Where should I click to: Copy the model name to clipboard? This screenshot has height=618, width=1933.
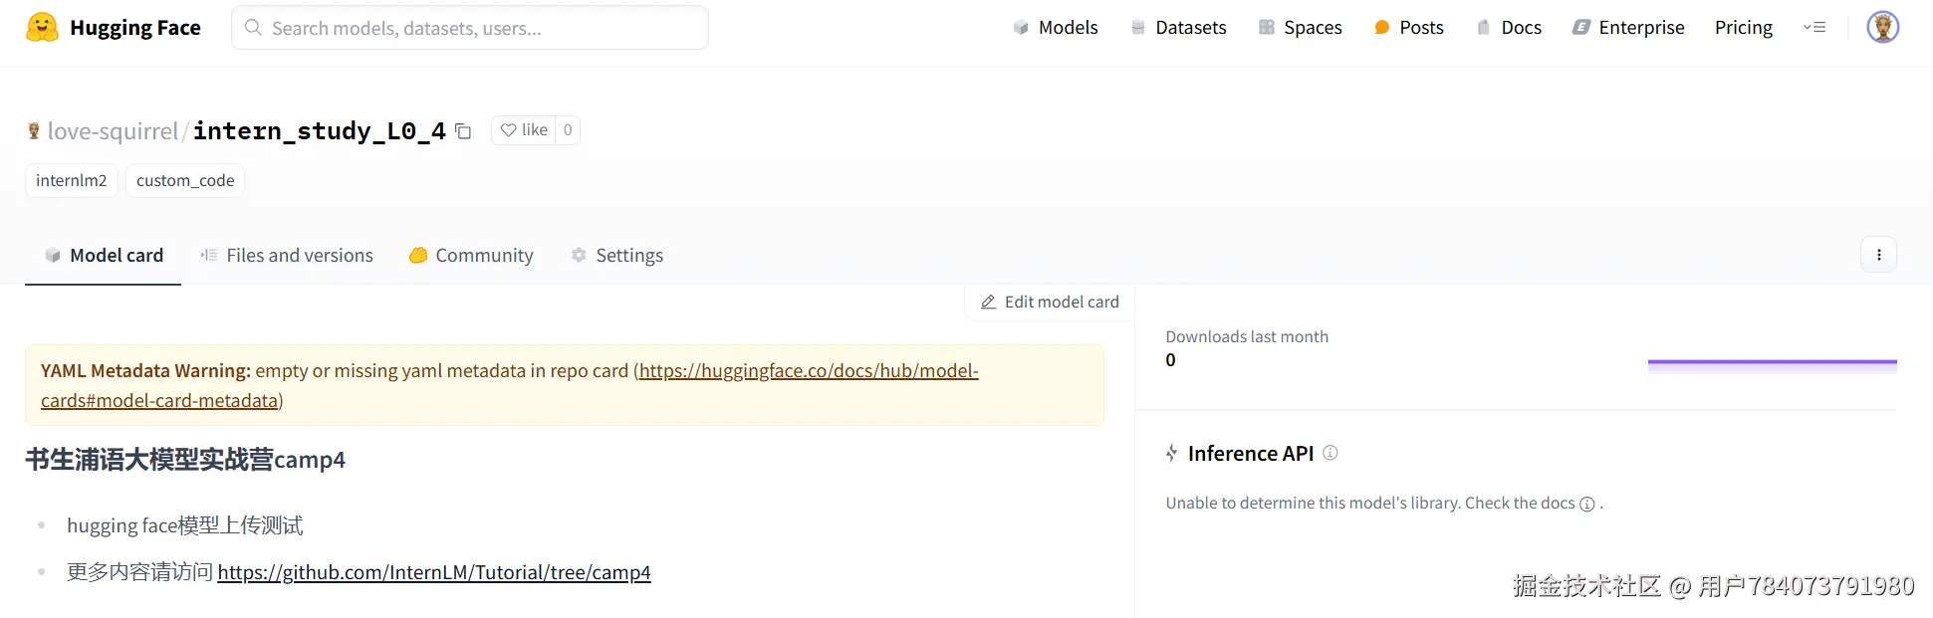tap(463, 131)
